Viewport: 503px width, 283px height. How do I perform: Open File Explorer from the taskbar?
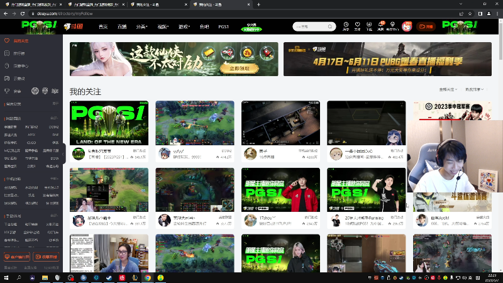click(45, 277)
